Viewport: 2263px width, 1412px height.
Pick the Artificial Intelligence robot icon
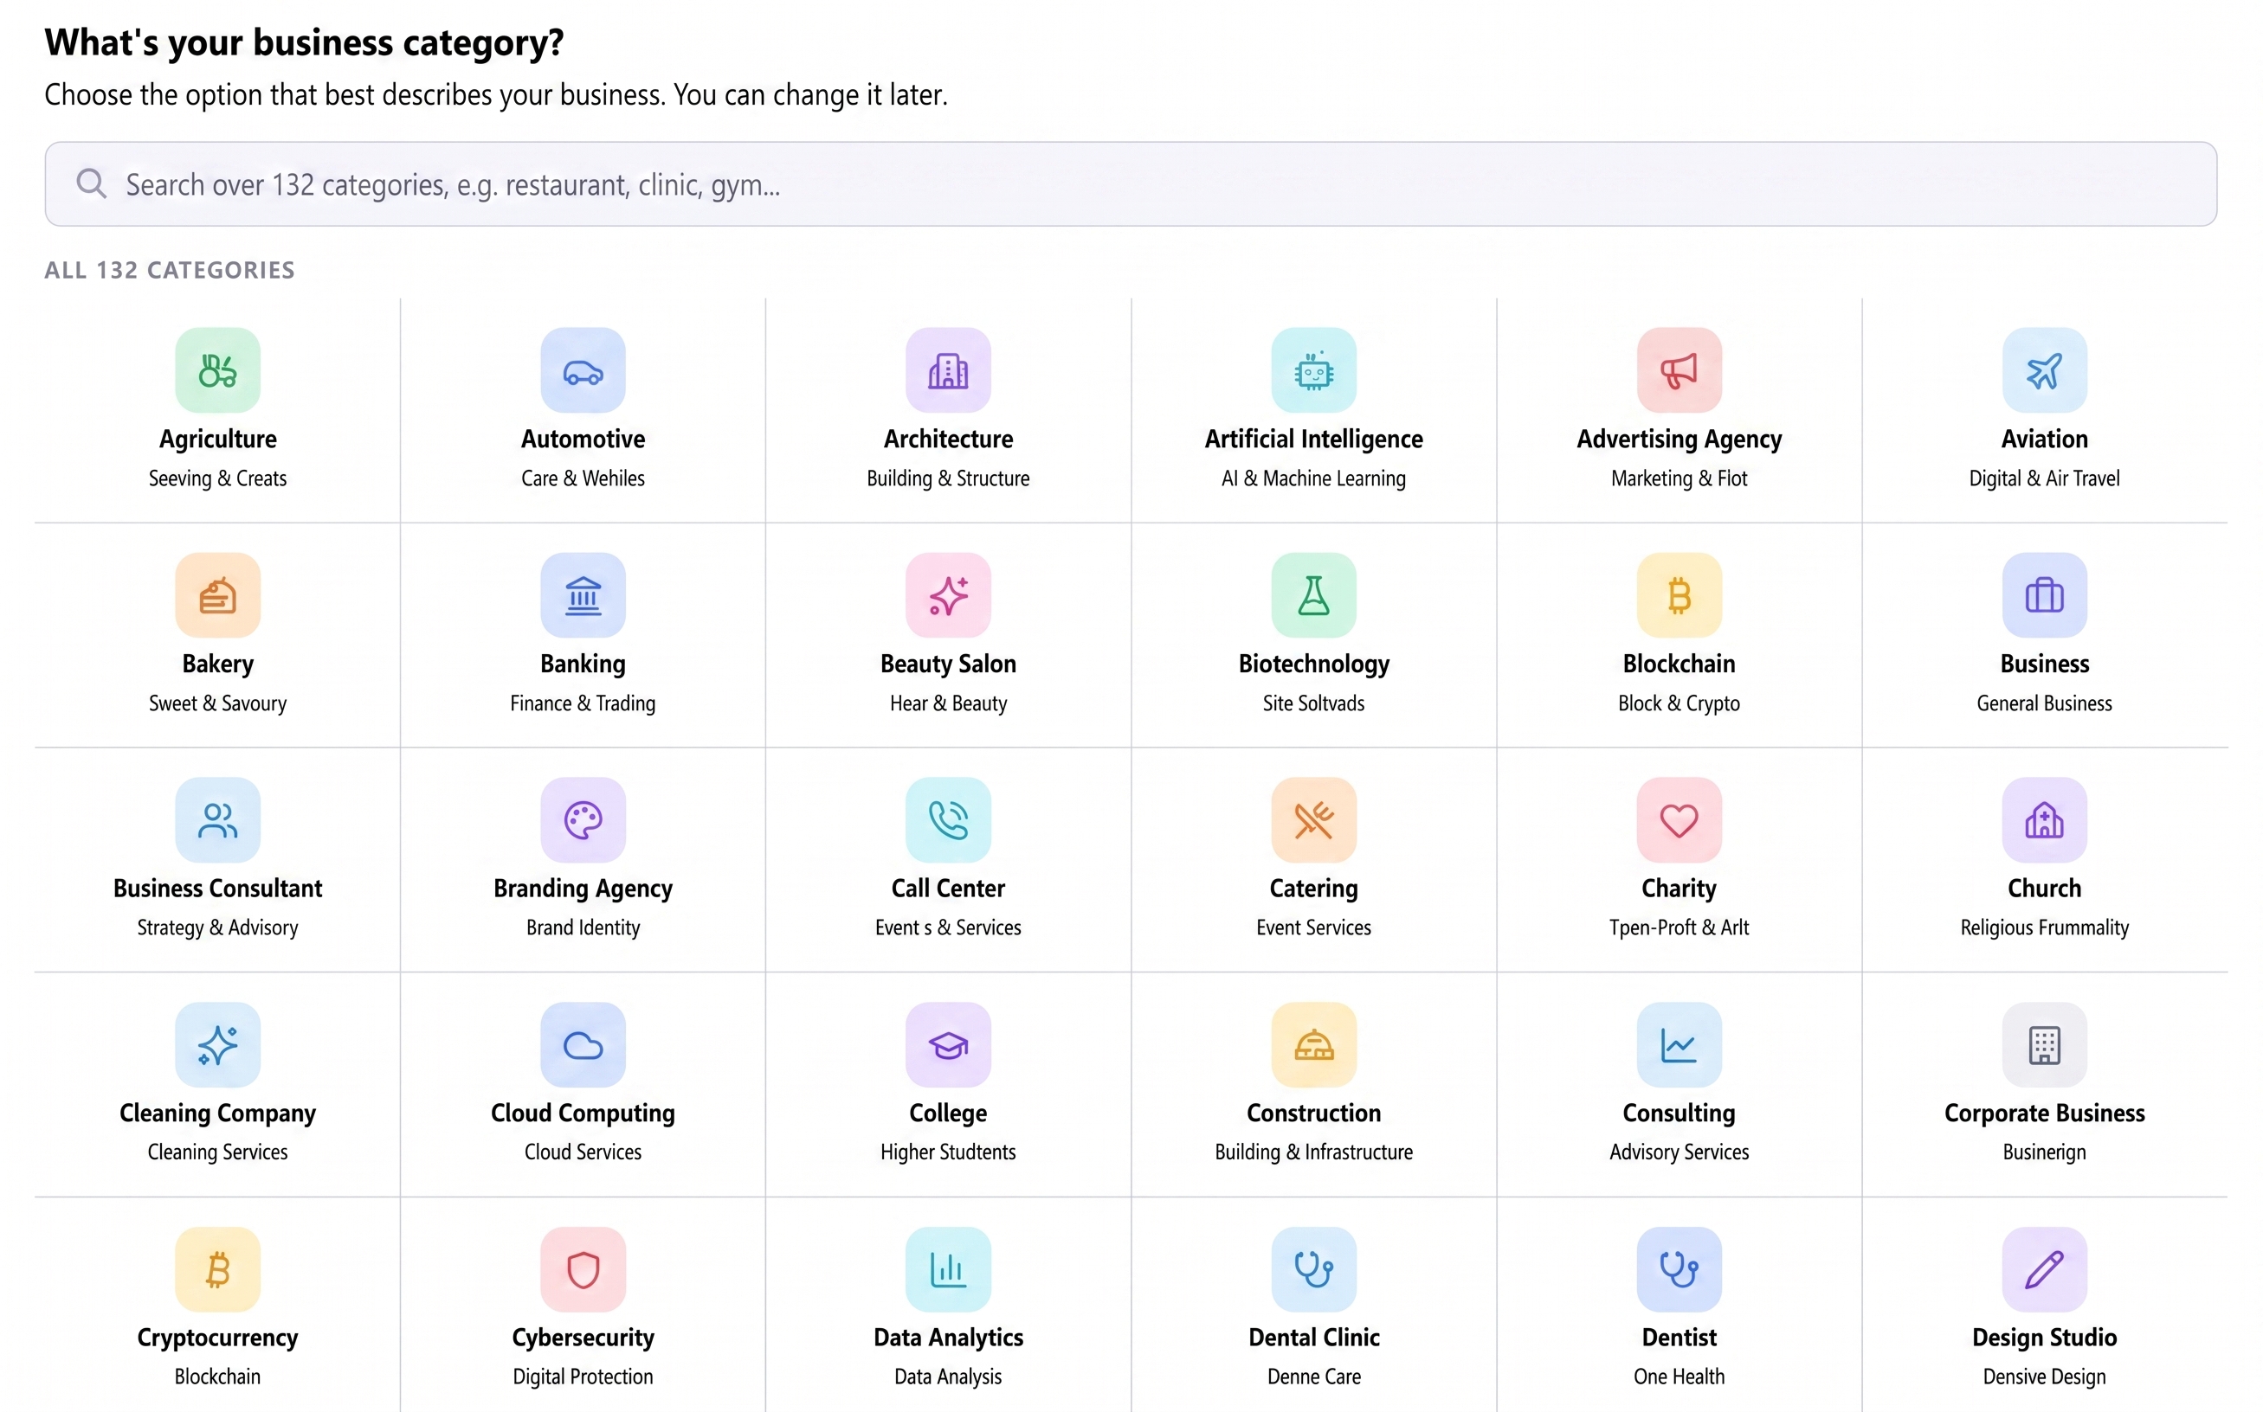pos(1313,369)
